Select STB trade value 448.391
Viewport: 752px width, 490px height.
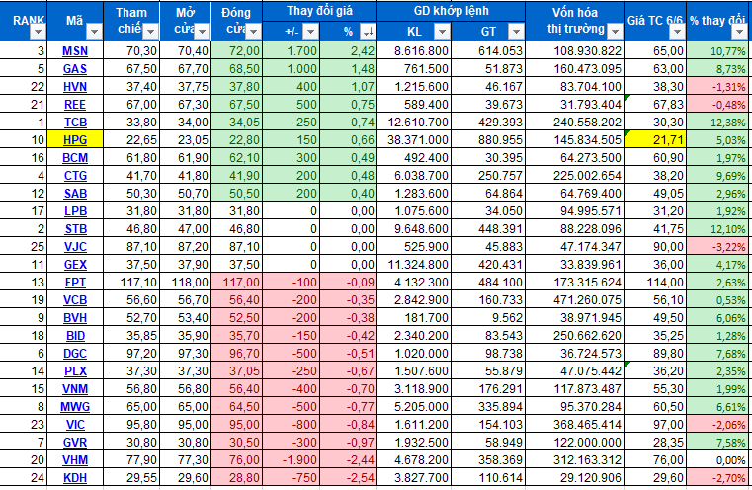[x=488, y=228]
